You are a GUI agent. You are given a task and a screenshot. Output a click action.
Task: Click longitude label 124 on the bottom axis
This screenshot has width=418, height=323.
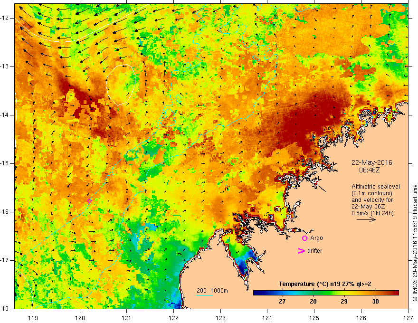coord(267,318)
